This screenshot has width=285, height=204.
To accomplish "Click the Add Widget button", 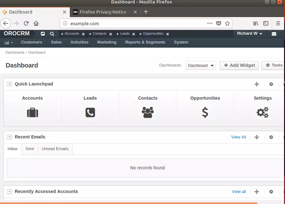I will click(239, 65).
